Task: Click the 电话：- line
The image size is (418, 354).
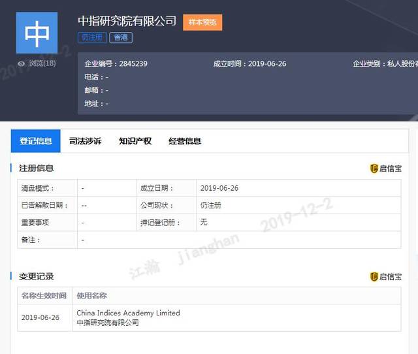Action: coord(96,77)
